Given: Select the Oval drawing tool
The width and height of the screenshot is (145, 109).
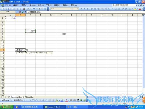Looking at the screenshot, I should point(37,100).
